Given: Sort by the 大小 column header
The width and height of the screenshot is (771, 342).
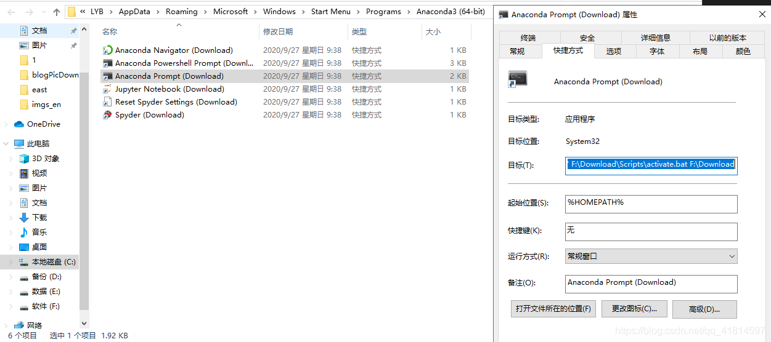Looking at the screenshot, I should point(446,31).
